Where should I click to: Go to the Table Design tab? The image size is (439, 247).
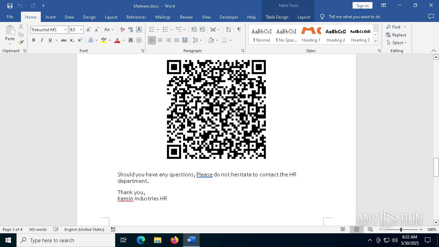coord(277,17)
